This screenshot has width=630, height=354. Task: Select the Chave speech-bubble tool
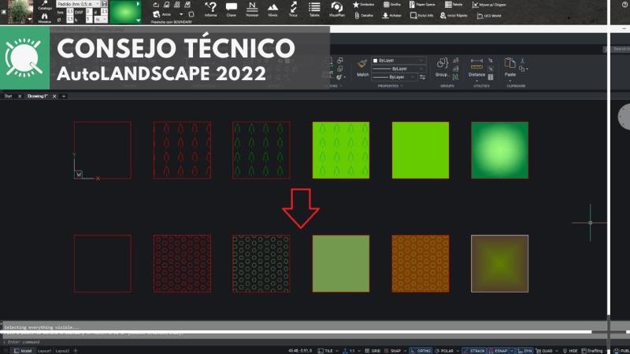coord(232,9)
